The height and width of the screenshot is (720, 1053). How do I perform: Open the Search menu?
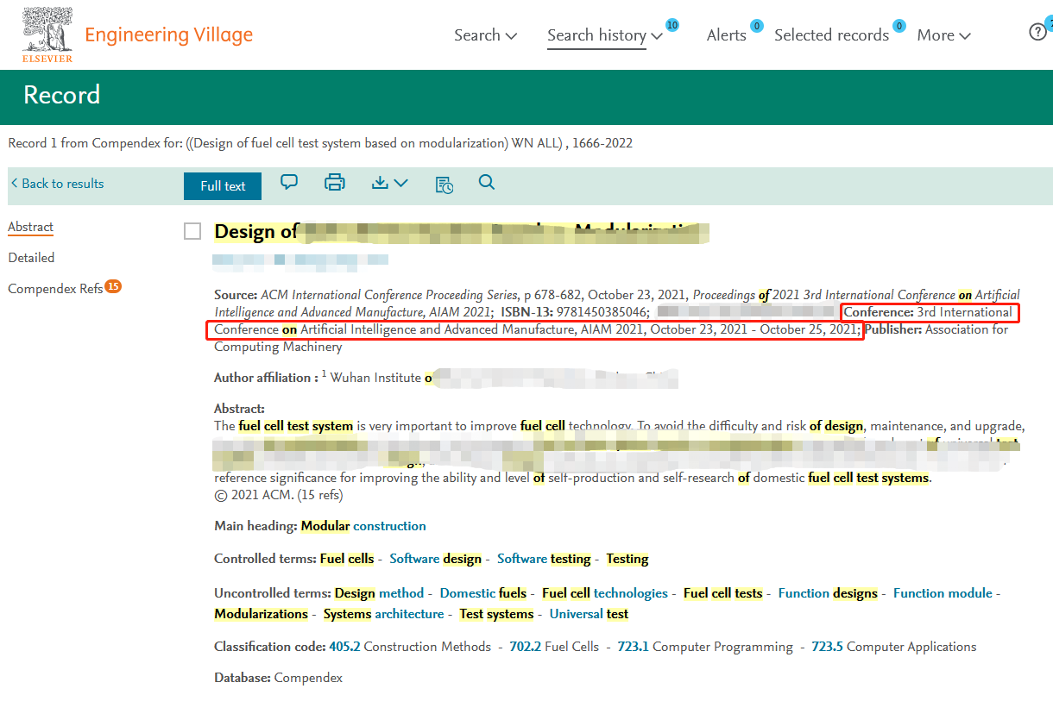(485, 34)
